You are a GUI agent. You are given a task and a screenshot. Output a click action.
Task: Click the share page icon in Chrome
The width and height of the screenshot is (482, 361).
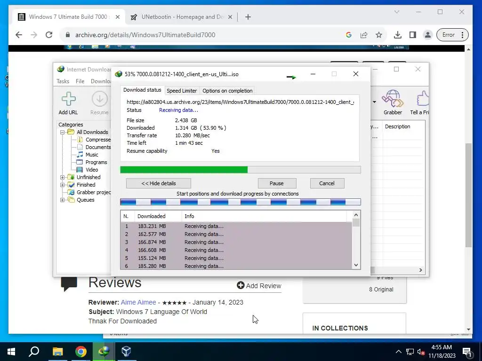pos(364,35)
